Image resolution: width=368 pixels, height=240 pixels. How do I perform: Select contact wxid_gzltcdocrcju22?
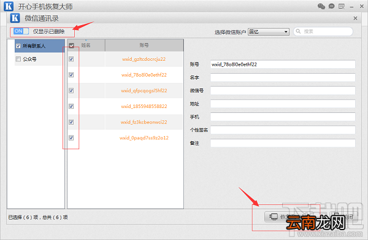144,59
